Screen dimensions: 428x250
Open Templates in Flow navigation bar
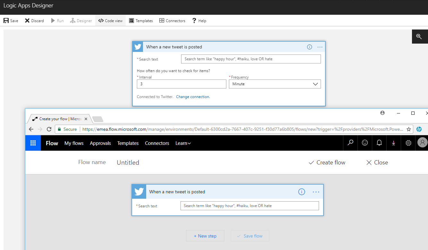[128, 143]
